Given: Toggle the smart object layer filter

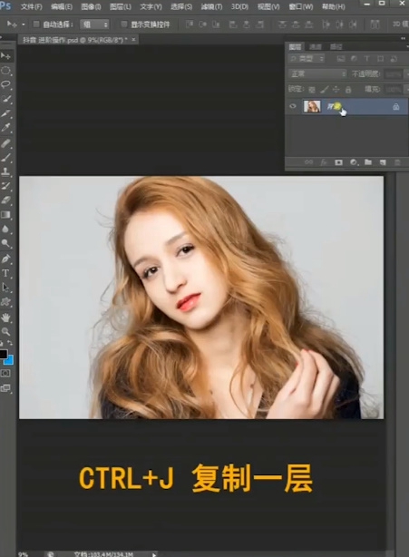Looking at the screenshot, I should 394,59.
